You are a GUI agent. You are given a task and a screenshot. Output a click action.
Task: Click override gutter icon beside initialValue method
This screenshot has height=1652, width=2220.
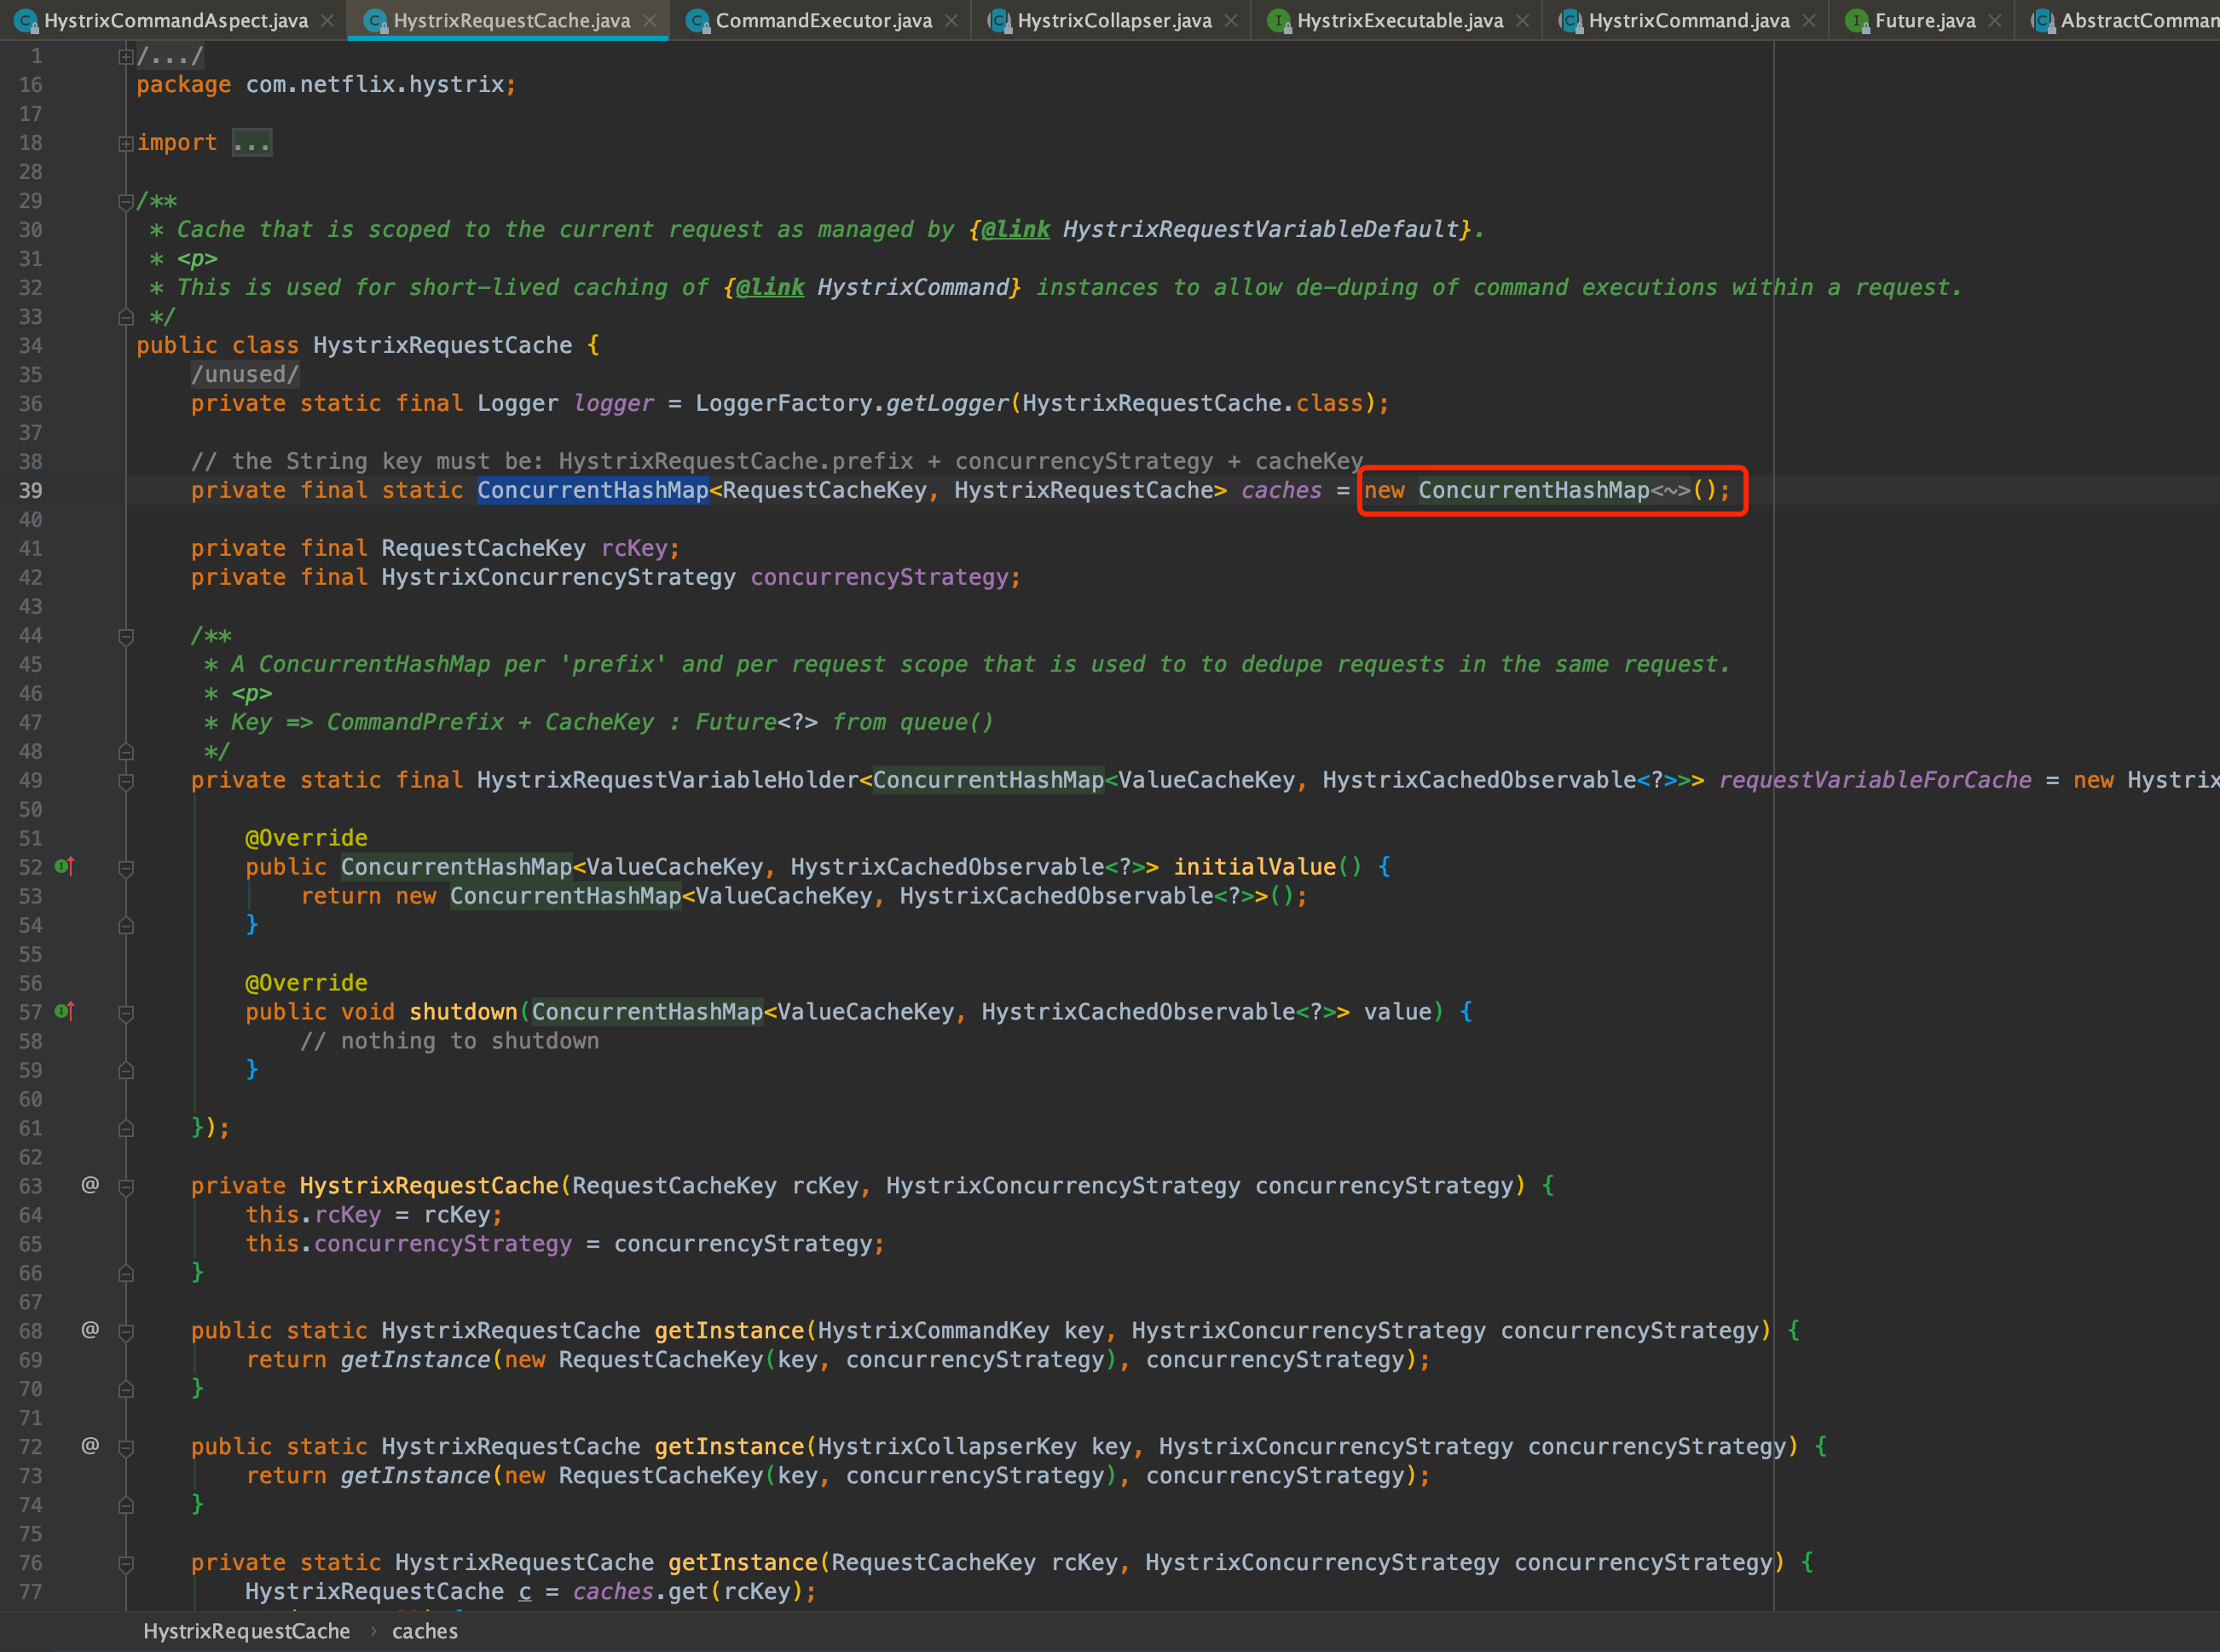(x=64, y=866)
